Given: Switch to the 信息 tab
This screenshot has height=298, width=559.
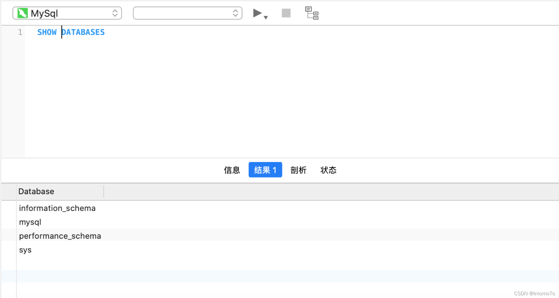Looking at the screenshot, I should [232, 170].
